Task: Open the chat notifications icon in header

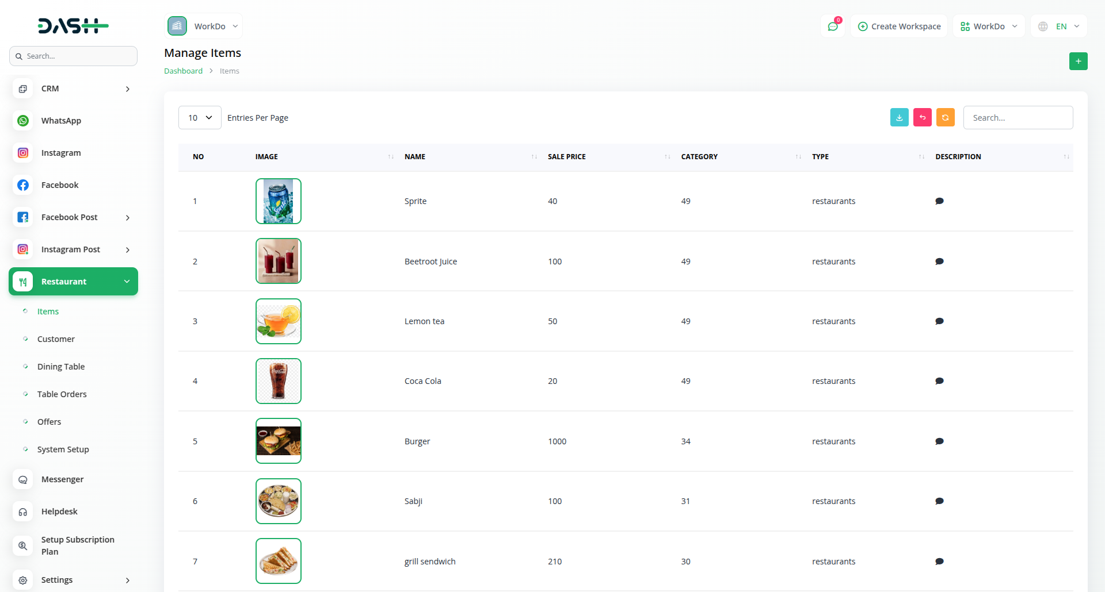Action: 833,26
